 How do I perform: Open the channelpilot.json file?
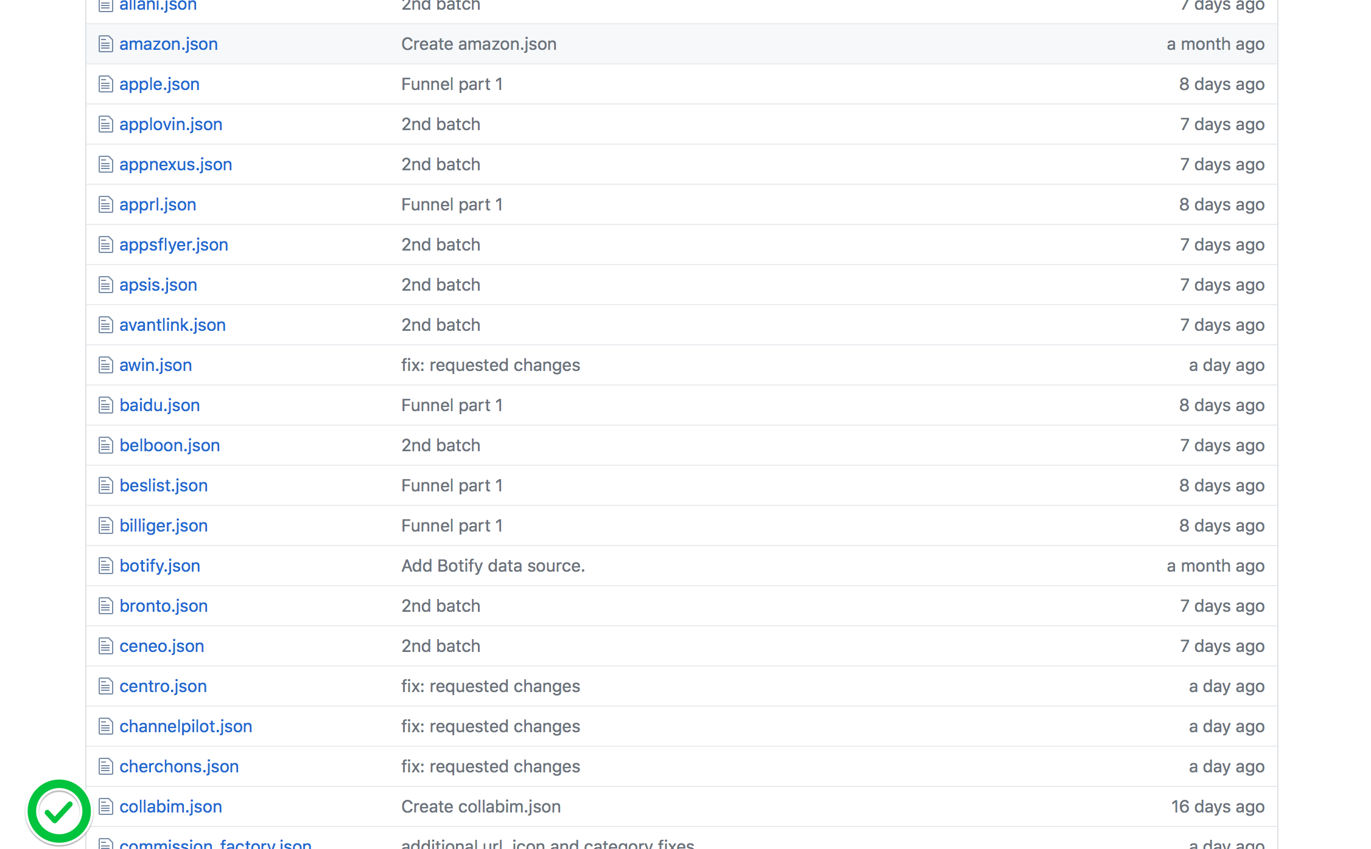coord(186,726)
